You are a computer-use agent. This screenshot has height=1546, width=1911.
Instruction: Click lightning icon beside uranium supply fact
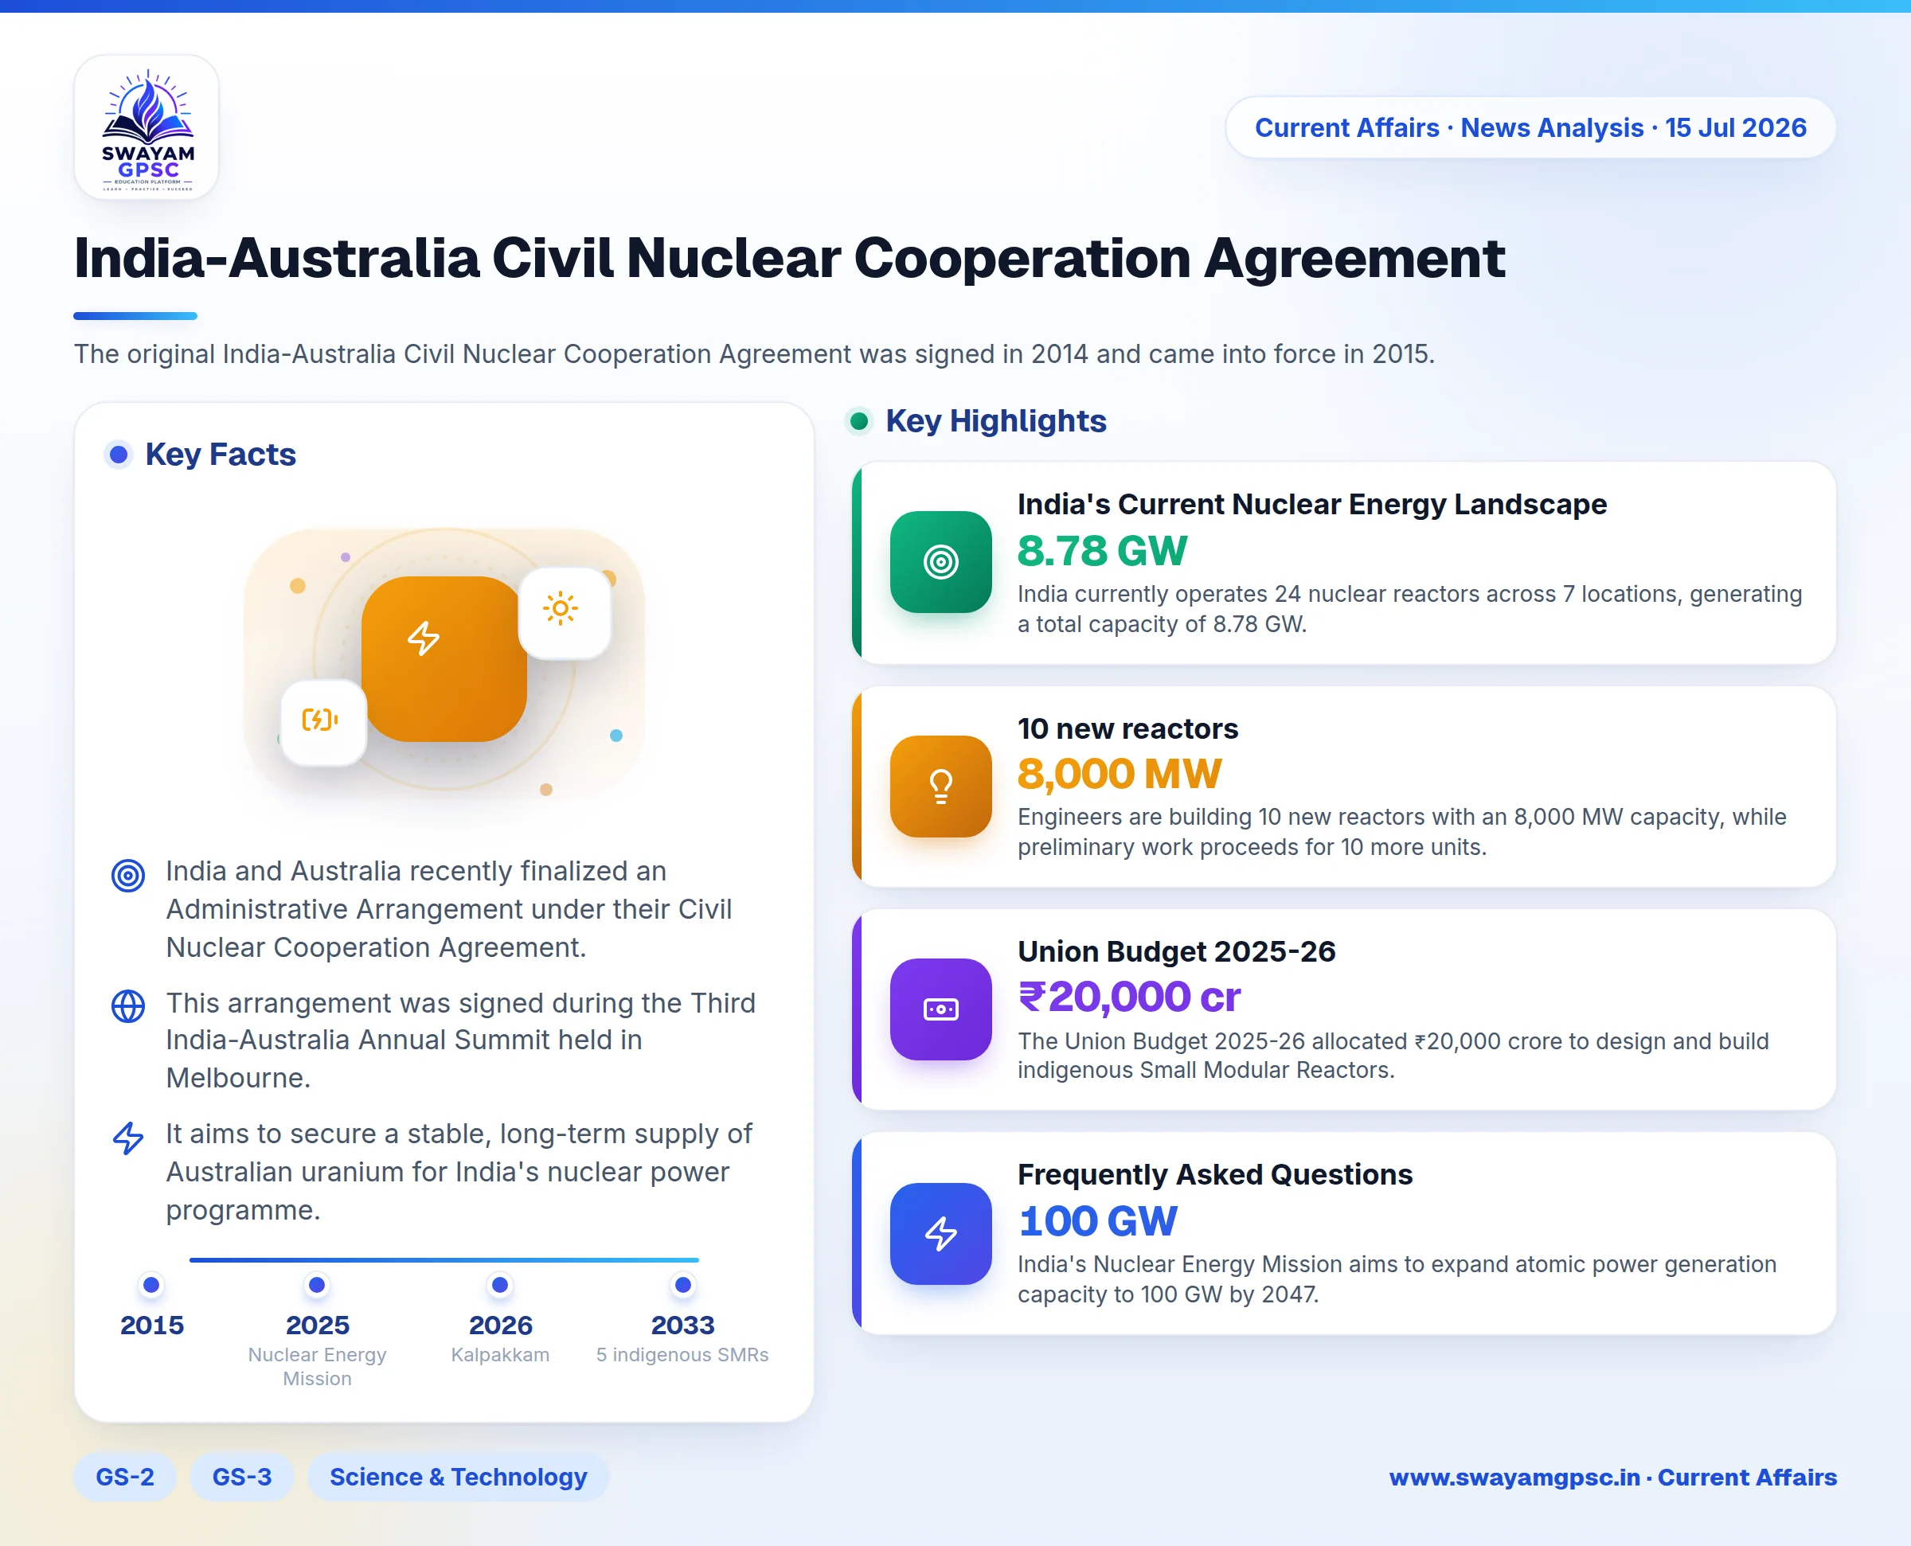tap(128, 1138)
